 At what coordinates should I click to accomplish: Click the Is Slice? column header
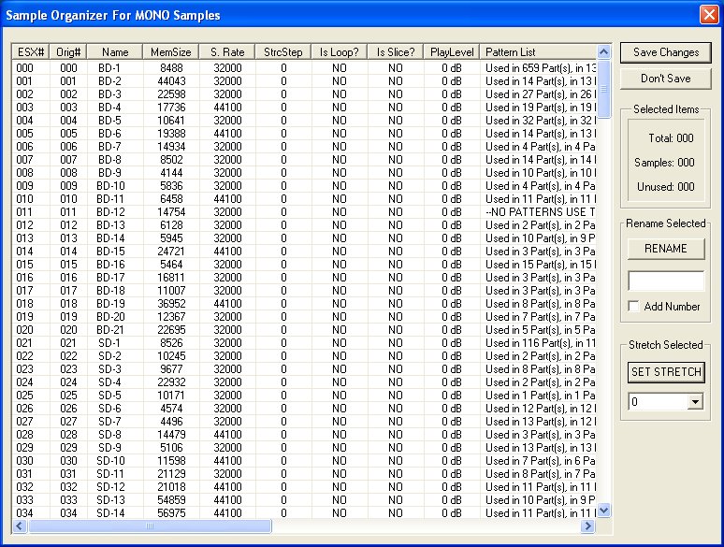[396, 52]
